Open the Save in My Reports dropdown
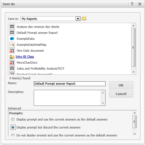The height and width of the screenshot is (145, 145). [x=78, y=19]
